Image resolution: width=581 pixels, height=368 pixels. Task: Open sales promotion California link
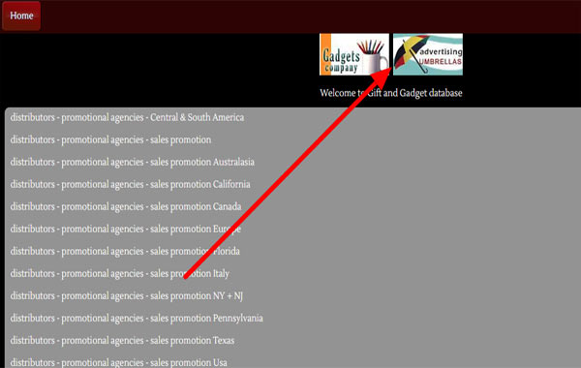coord(130,184)
